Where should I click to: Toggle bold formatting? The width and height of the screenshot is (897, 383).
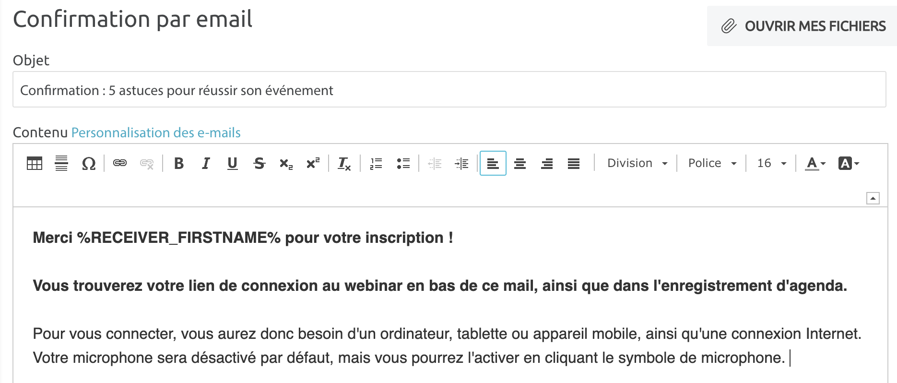[x=179, y=164]
